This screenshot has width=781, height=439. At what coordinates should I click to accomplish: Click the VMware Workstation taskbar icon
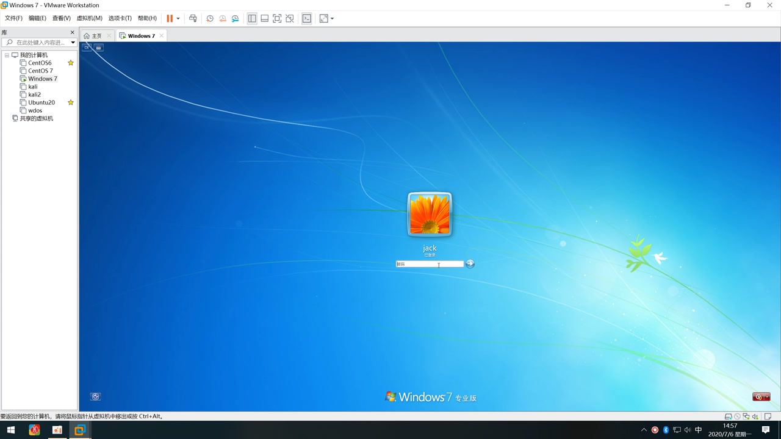79,430
